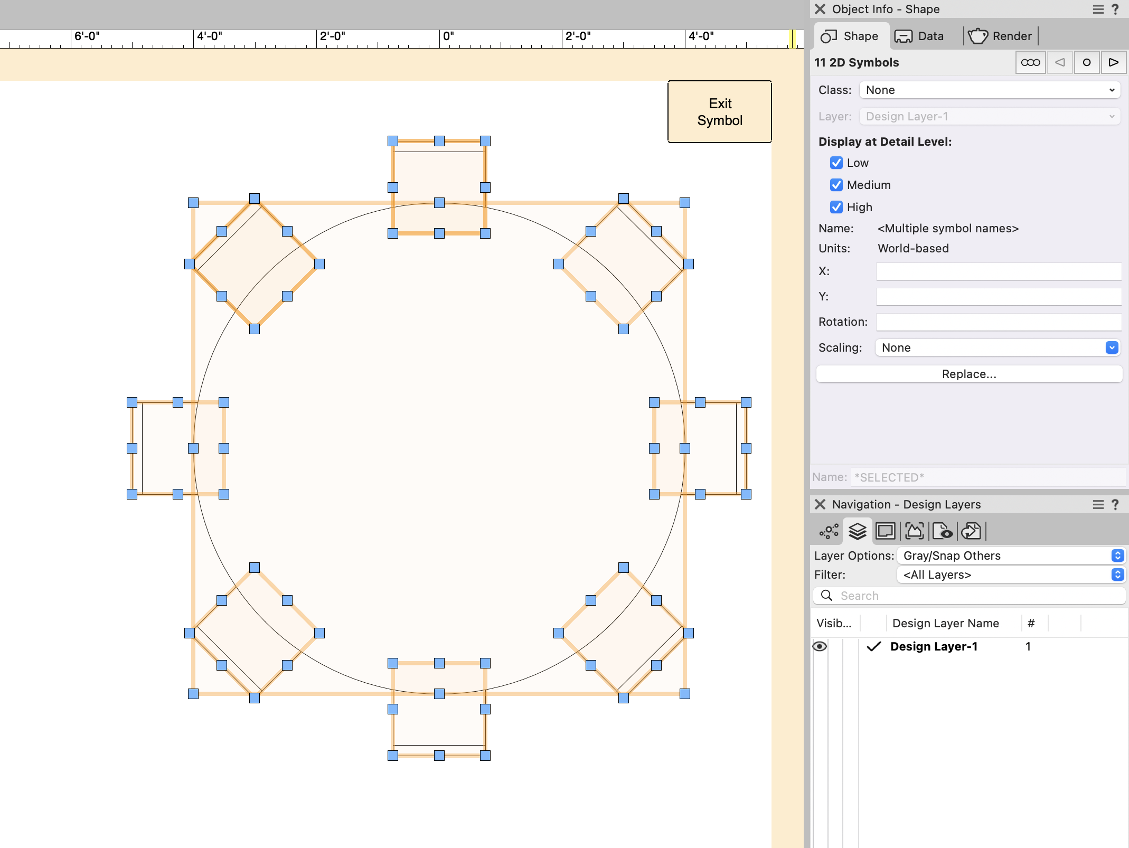The width and height of the screenshot is (1129, 848).
Task: Open the Classes view in Navigation palette
Action: coord(828,532)
